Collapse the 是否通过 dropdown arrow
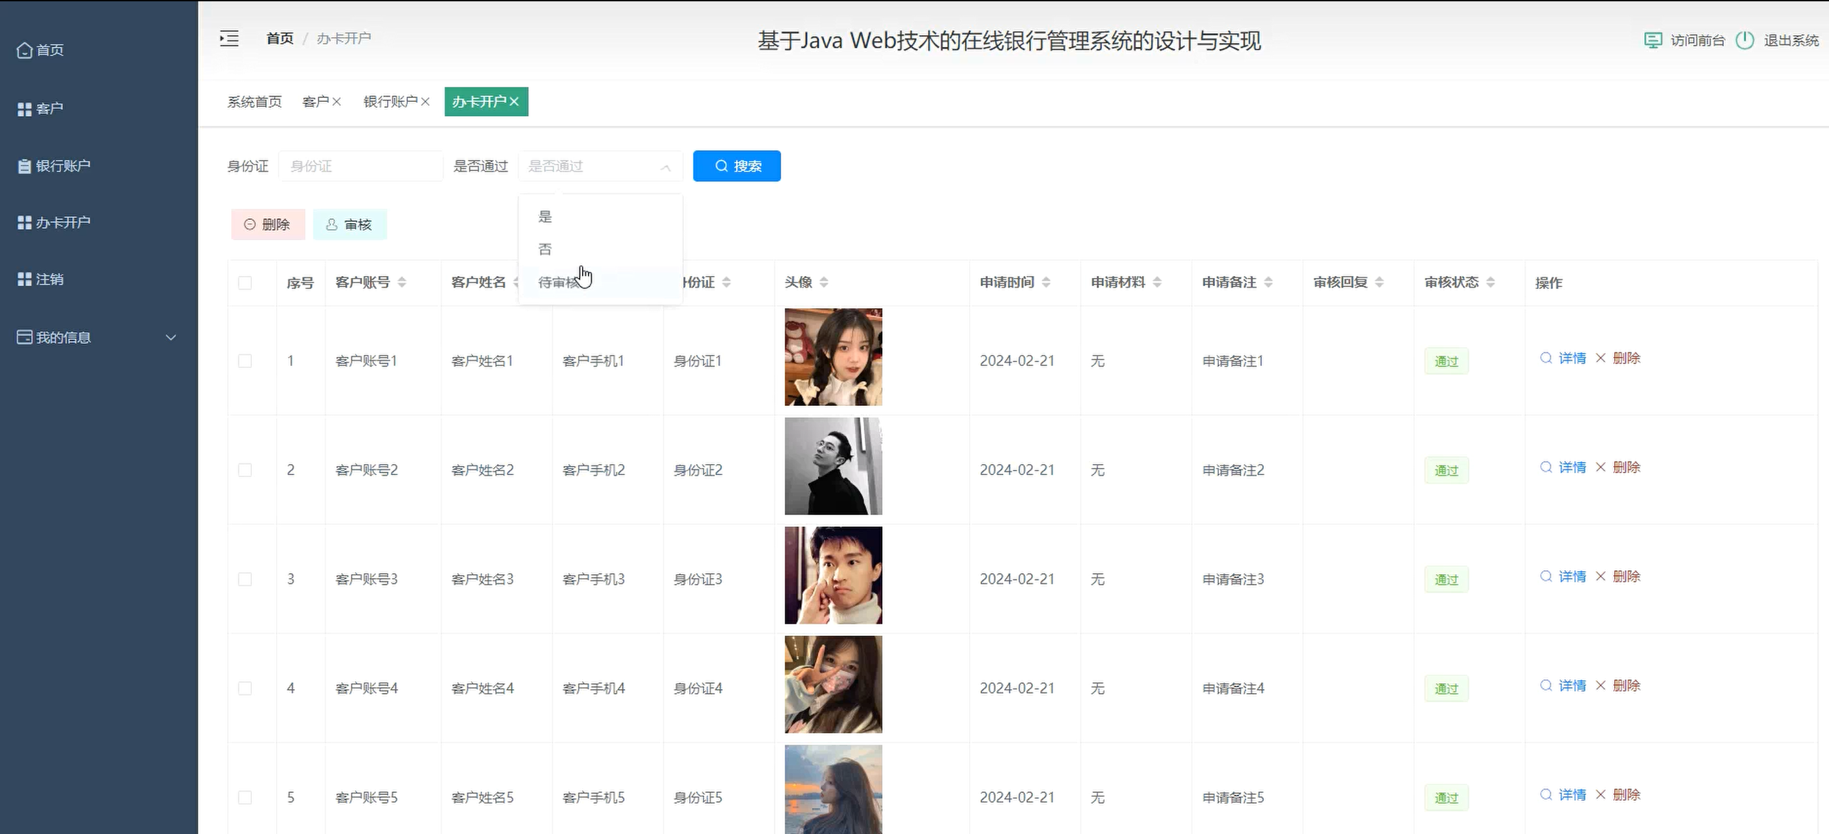Viewport: 1829px width, 834px height. click(x=666, y=168)
